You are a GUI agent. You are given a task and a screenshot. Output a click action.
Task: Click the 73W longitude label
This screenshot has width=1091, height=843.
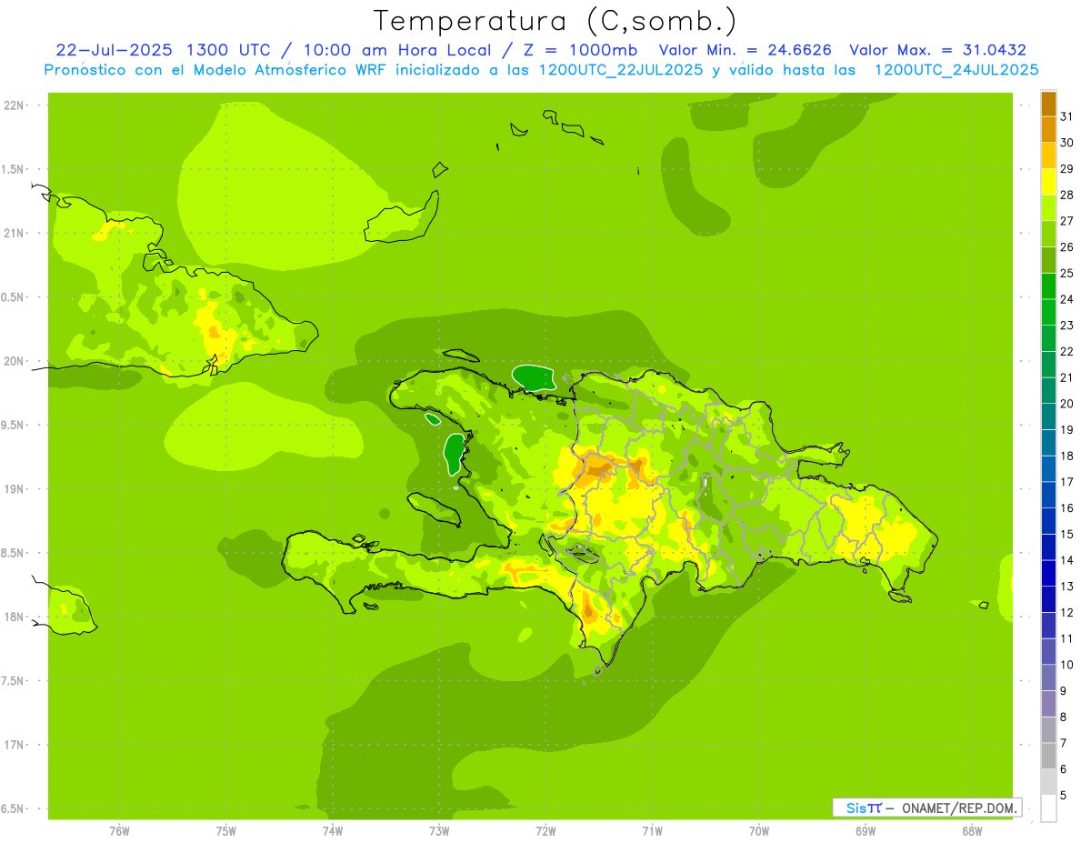(439, 831)
